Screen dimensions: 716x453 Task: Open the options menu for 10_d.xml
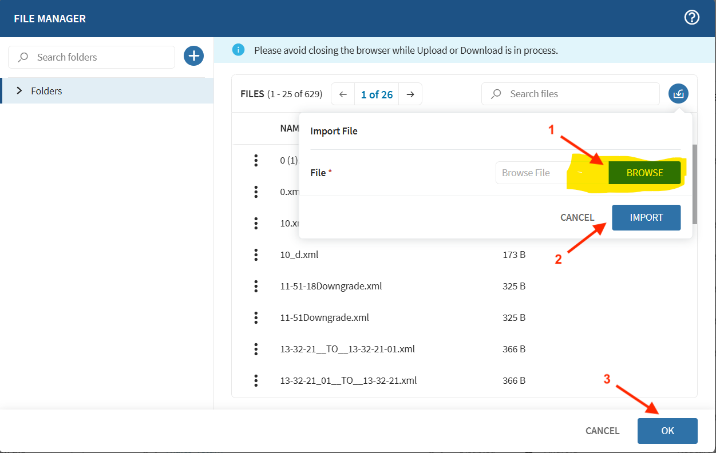coord(256,255)
